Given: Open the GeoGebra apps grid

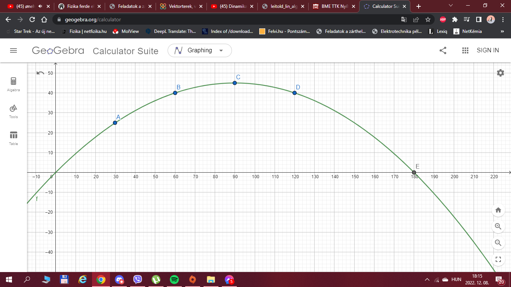Looking at the screenshot, I should pyautogui.click(x=465, y=50).
